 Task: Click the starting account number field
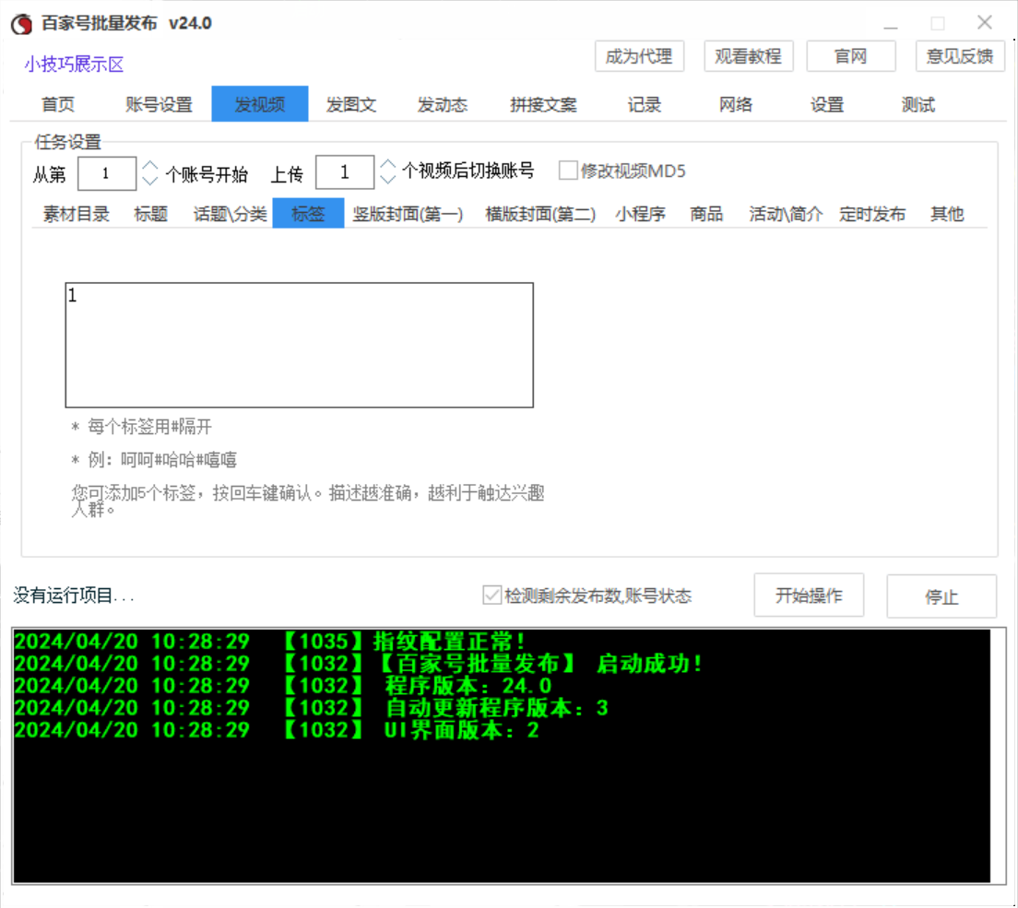pos(106,173)
